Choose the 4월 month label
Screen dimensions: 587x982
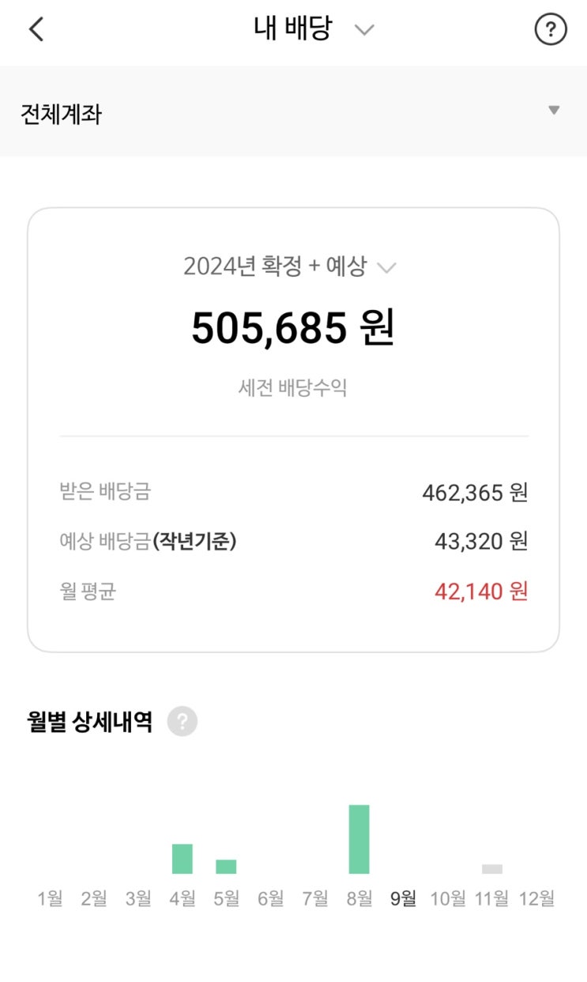[x=182, y=898]
